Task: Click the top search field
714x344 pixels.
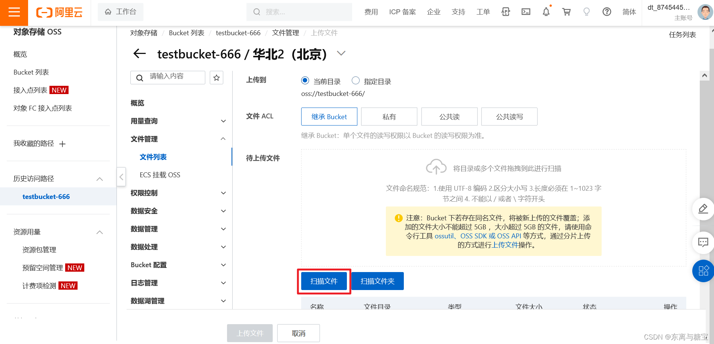Action: click(x=299, y=12)
